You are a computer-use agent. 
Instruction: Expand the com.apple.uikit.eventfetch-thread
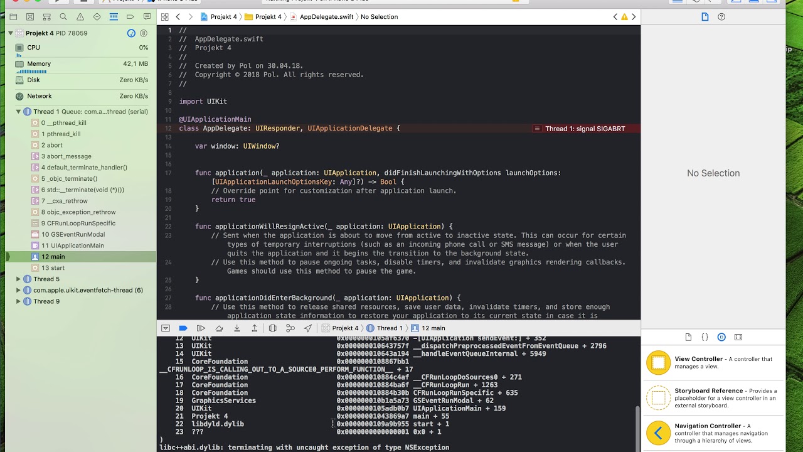(19, 291)
